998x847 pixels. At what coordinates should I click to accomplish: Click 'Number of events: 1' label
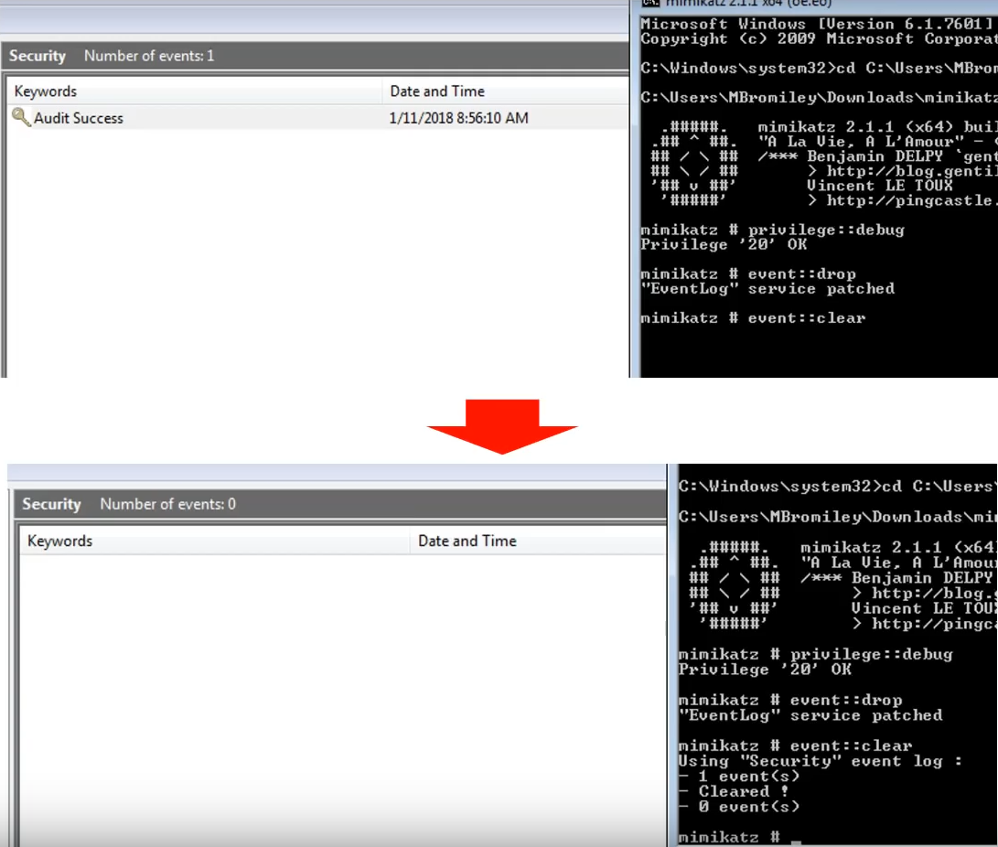(149, 56)
